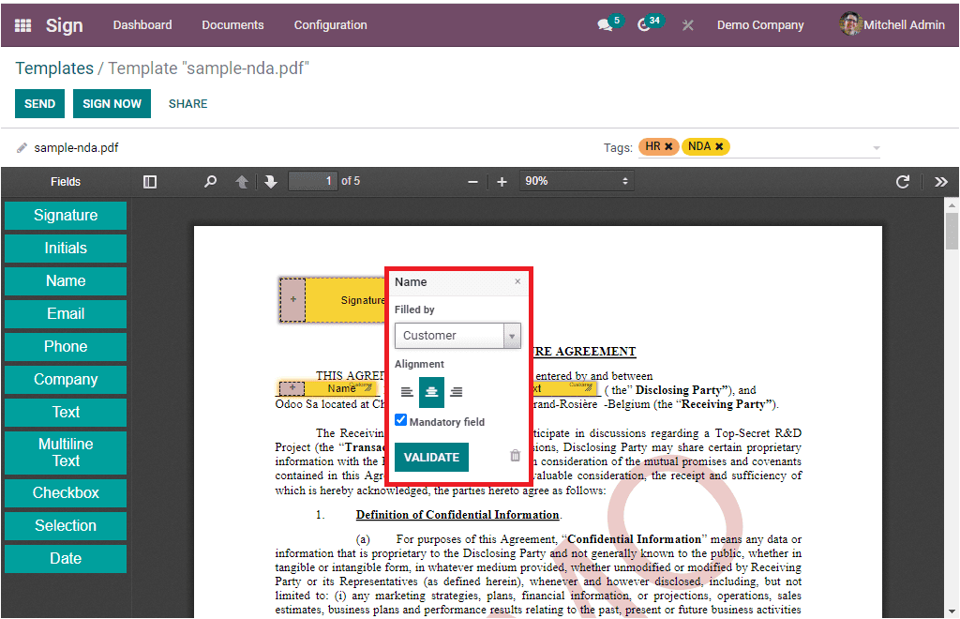Select the Signature field type

(x=66, y=216)
